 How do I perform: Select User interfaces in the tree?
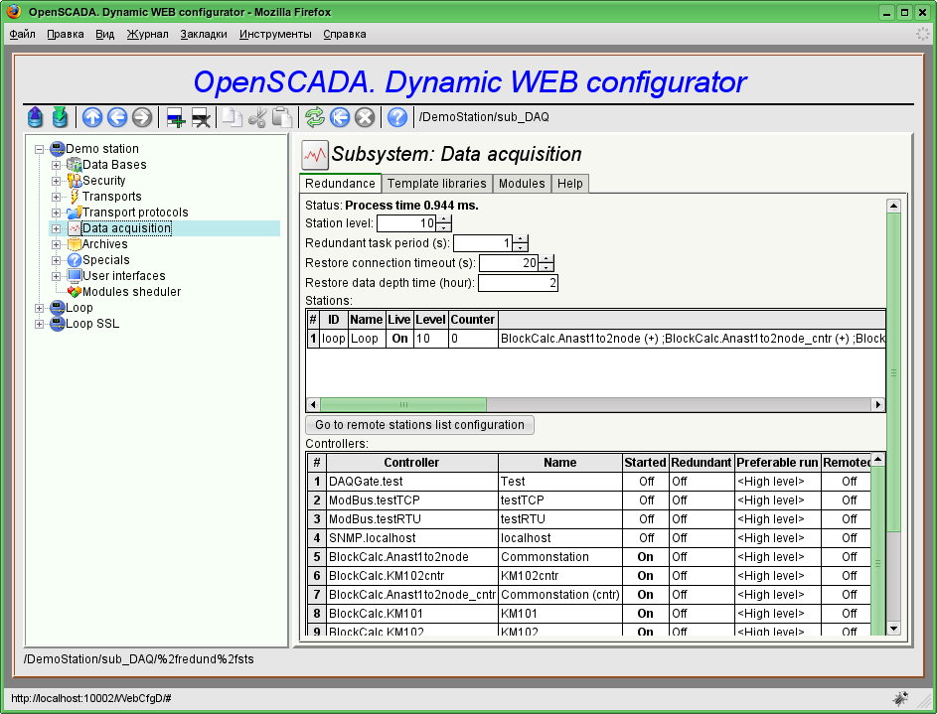point(123,276)
